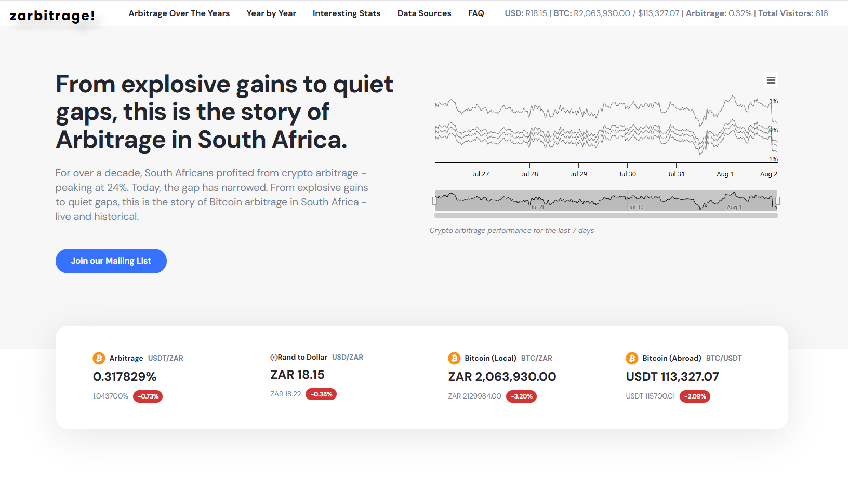Click the Rand to Dollar coin icon
The width and height of the screenshot is (848, 494).
[274, 358]
